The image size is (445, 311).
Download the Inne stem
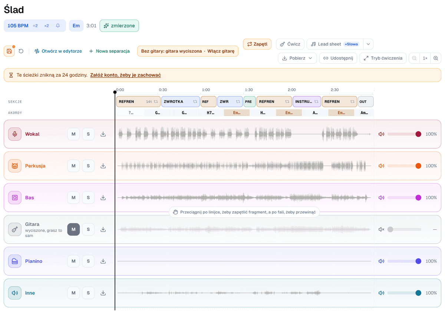click(103, 293)
